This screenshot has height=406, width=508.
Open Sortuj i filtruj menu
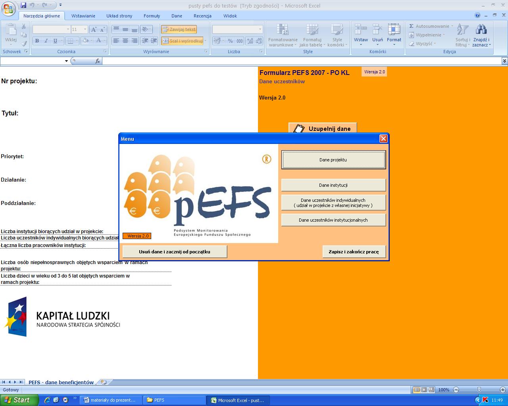point(463,35)
